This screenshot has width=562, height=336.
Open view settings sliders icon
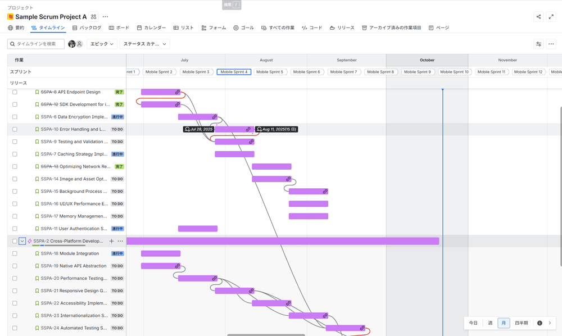[538, 44]
